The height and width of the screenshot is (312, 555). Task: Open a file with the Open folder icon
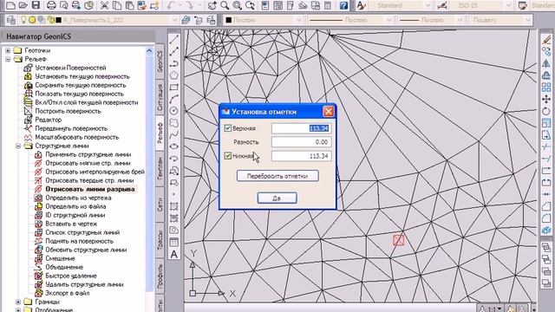(x=23, y=5)
